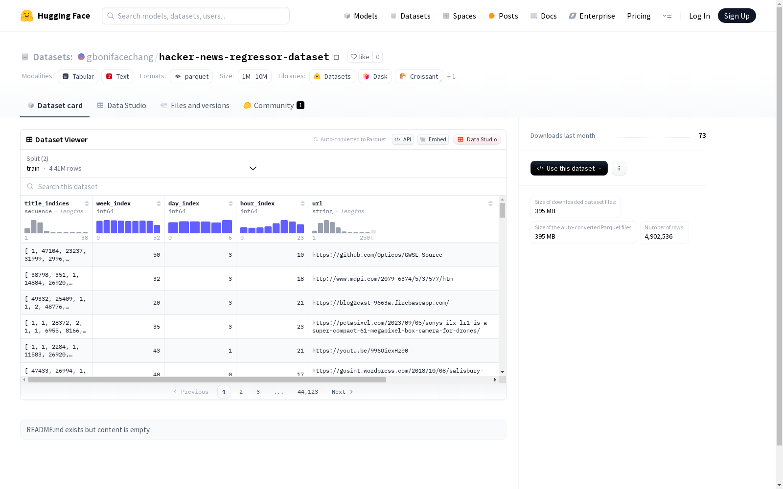This screenshot has height=489, width=783.
Task: Copy dataset name with the copy icon
Action: coord(336,57)
